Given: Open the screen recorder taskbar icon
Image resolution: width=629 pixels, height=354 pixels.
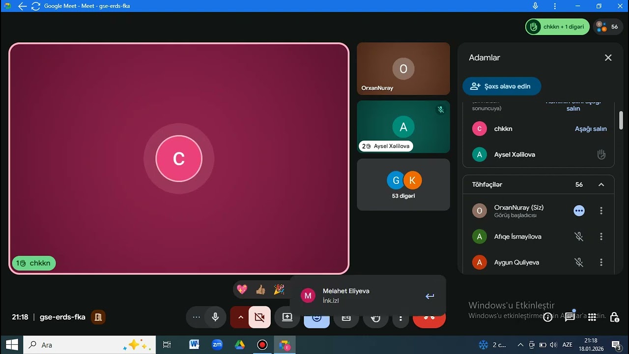Looking at the screenshot, I should (262, 345).
